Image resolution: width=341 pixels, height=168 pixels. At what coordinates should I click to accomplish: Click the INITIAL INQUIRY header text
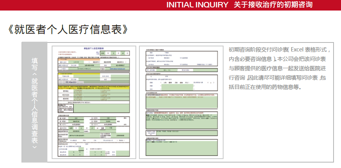coord(197,5)
